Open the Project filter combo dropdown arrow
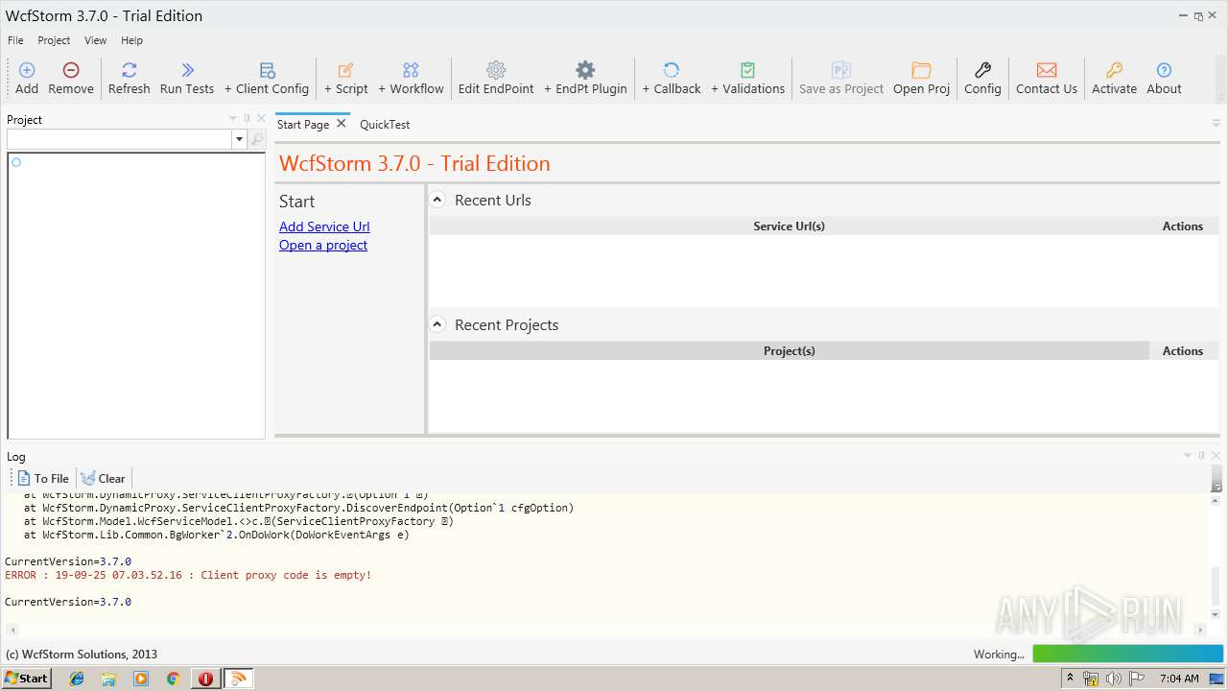This screenshot has height=691, width=1228. [239, 140]
